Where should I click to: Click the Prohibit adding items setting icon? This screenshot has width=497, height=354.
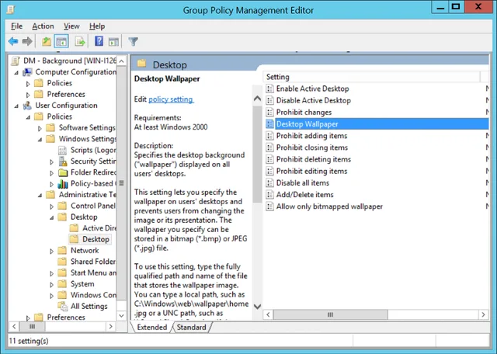(269, 136)
